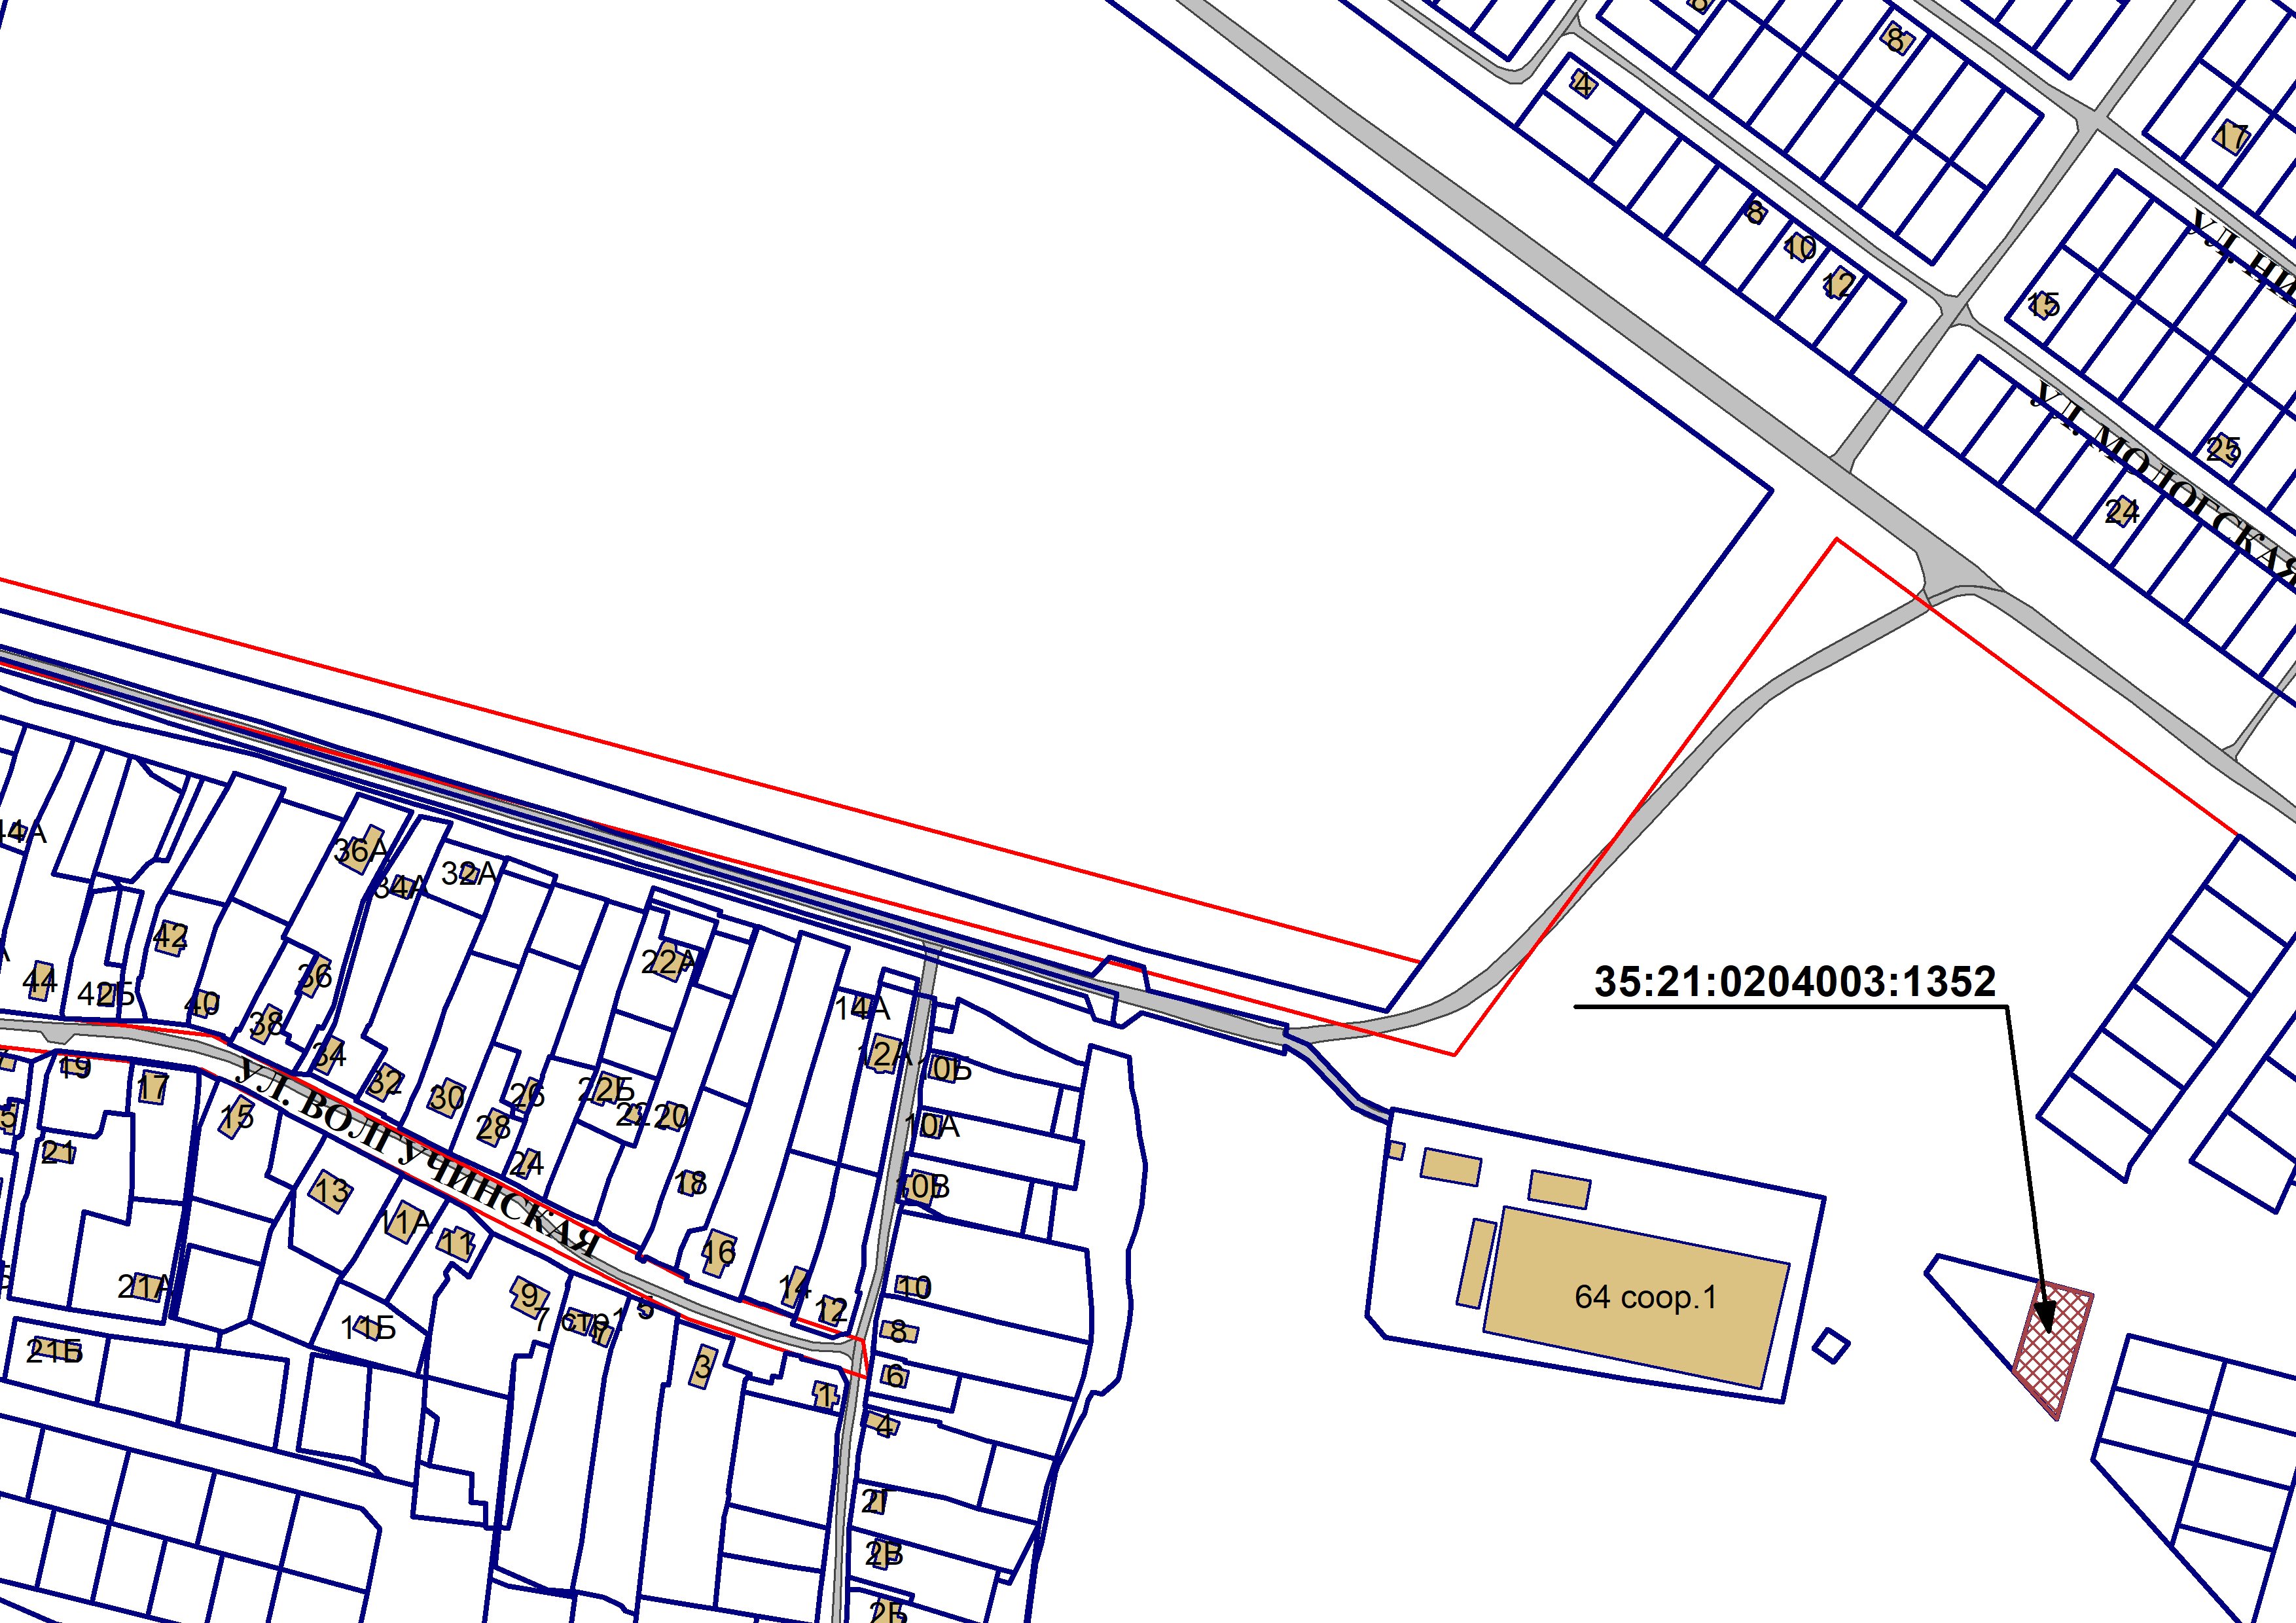Select house number 19
Screen dimensions: 2296x1623
74,1068
